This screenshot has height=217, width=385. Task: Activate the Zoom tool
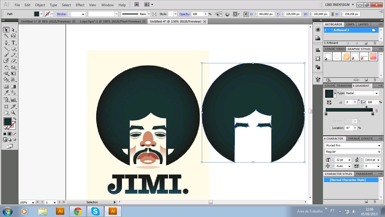[13, 112]
